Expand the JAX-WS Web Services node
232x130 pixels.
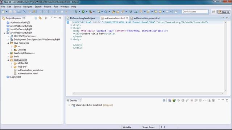[x=8, y=36]
